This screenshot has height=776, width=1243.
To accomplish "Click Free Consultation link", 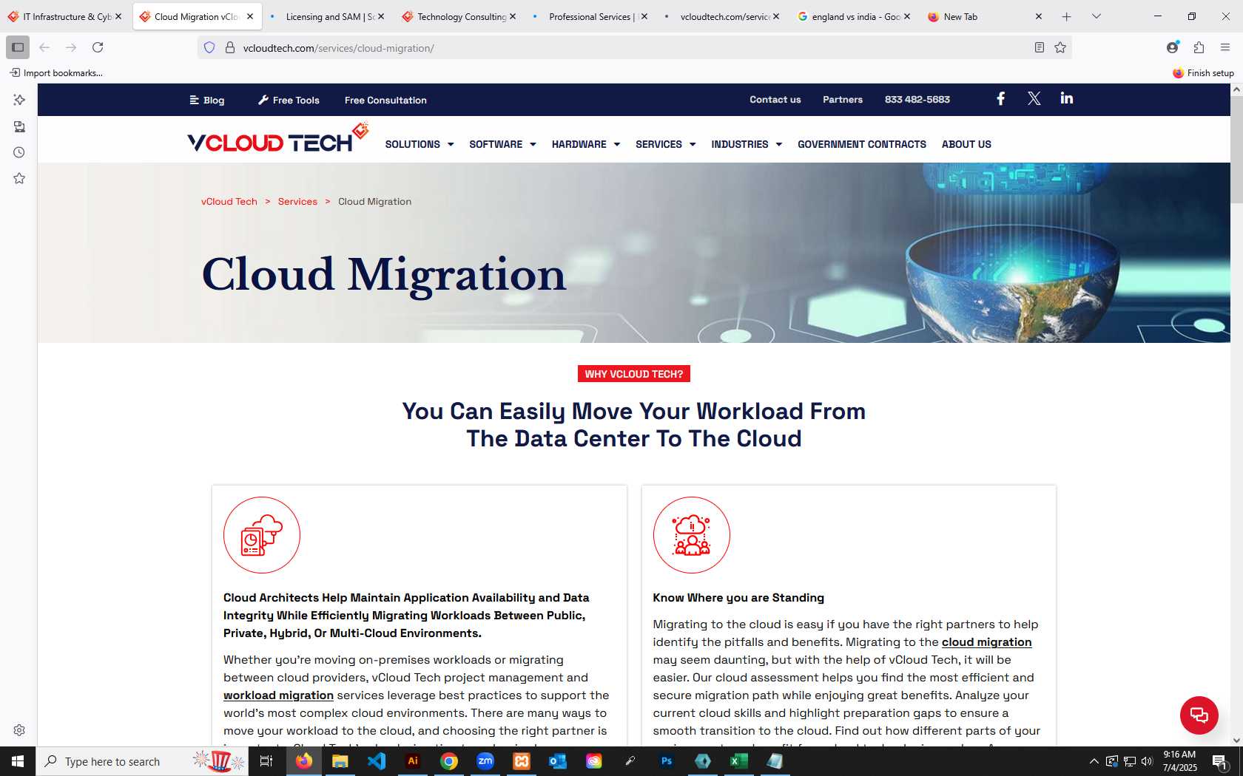I will [385, 100].
